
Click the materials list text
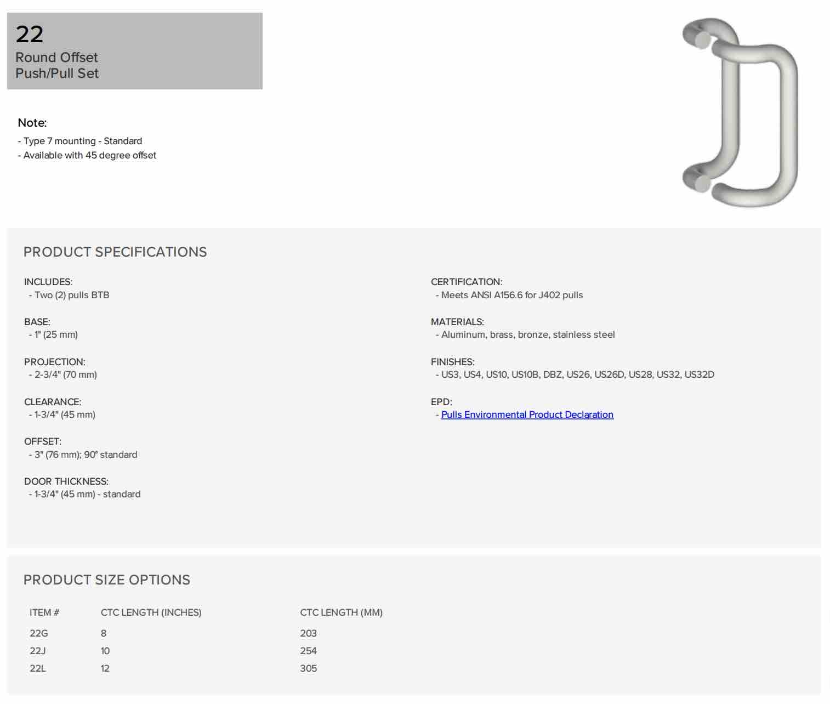tap(528, 334)
